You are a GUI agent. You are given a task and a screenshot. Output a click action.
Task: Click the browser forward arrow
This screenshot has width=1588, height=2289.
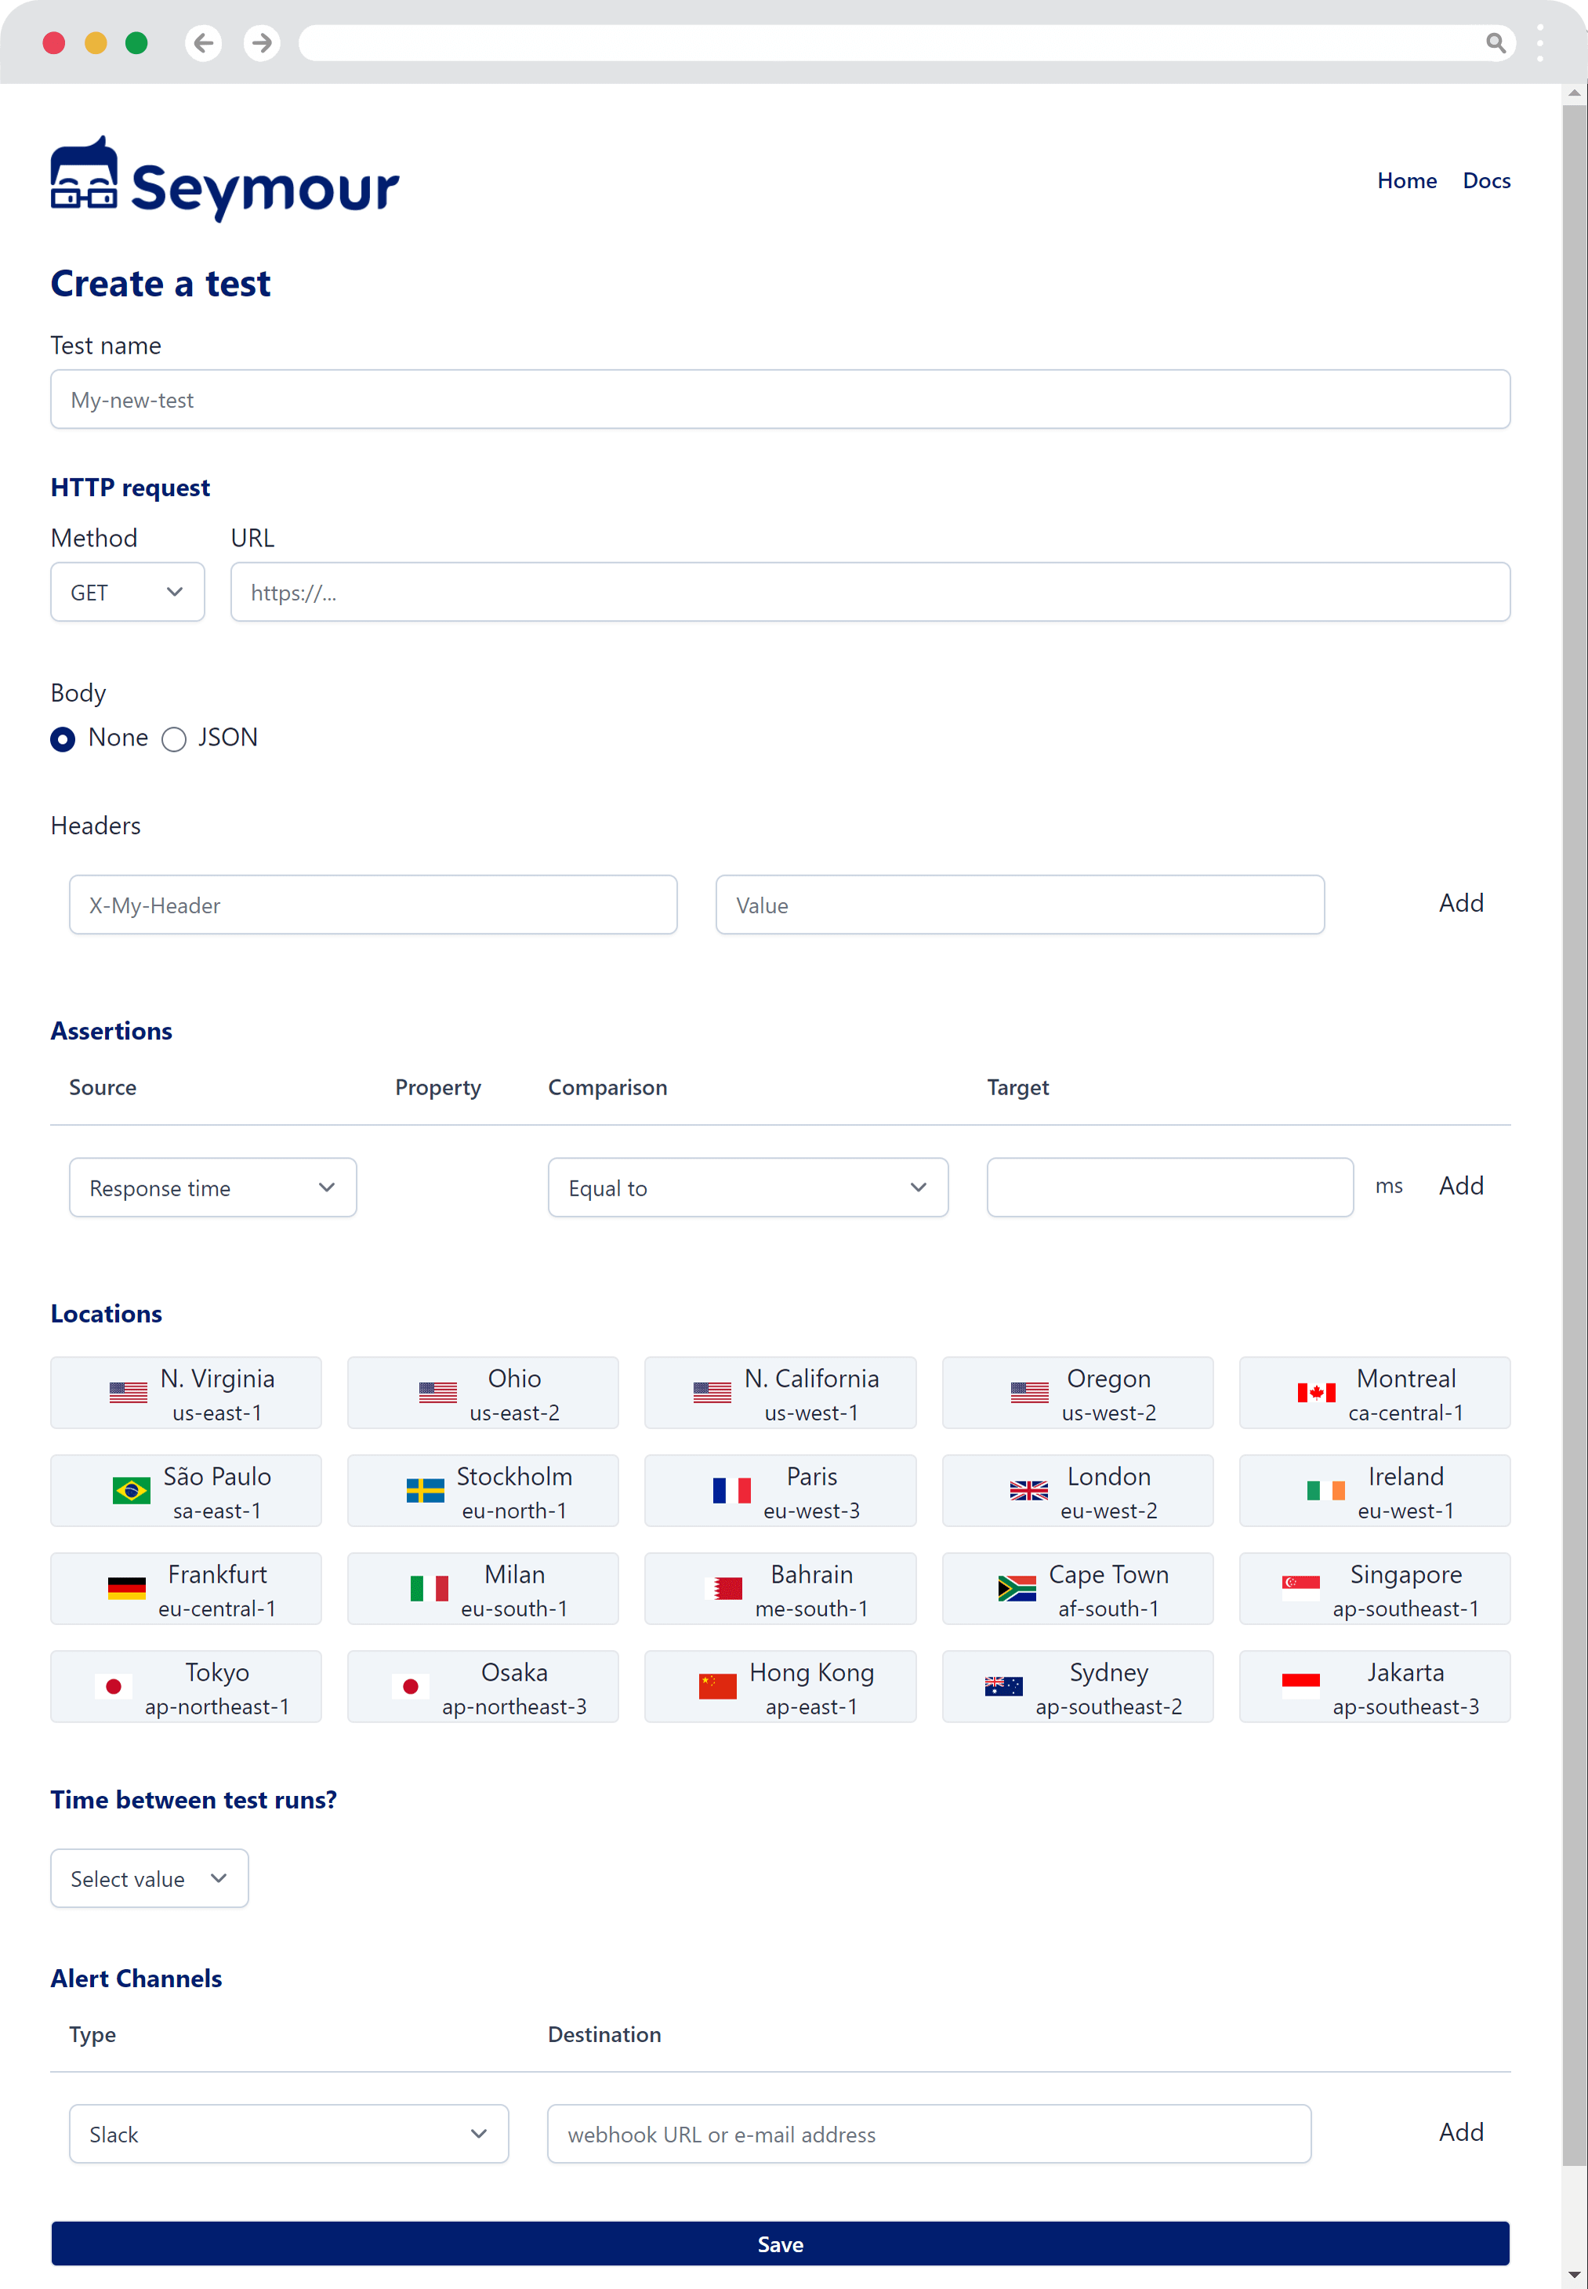[262, 43]
